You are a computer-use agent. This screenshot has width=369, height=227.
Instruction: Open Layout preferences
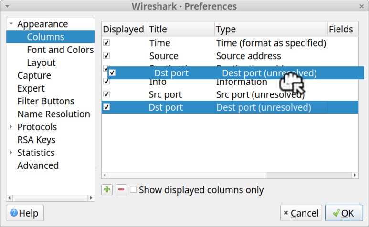coord(41,62)
